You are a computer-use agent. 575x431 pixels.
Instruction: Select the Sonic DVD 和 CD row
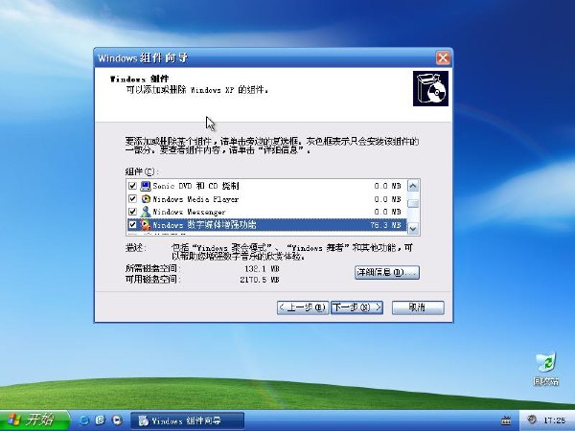point(266,186)
